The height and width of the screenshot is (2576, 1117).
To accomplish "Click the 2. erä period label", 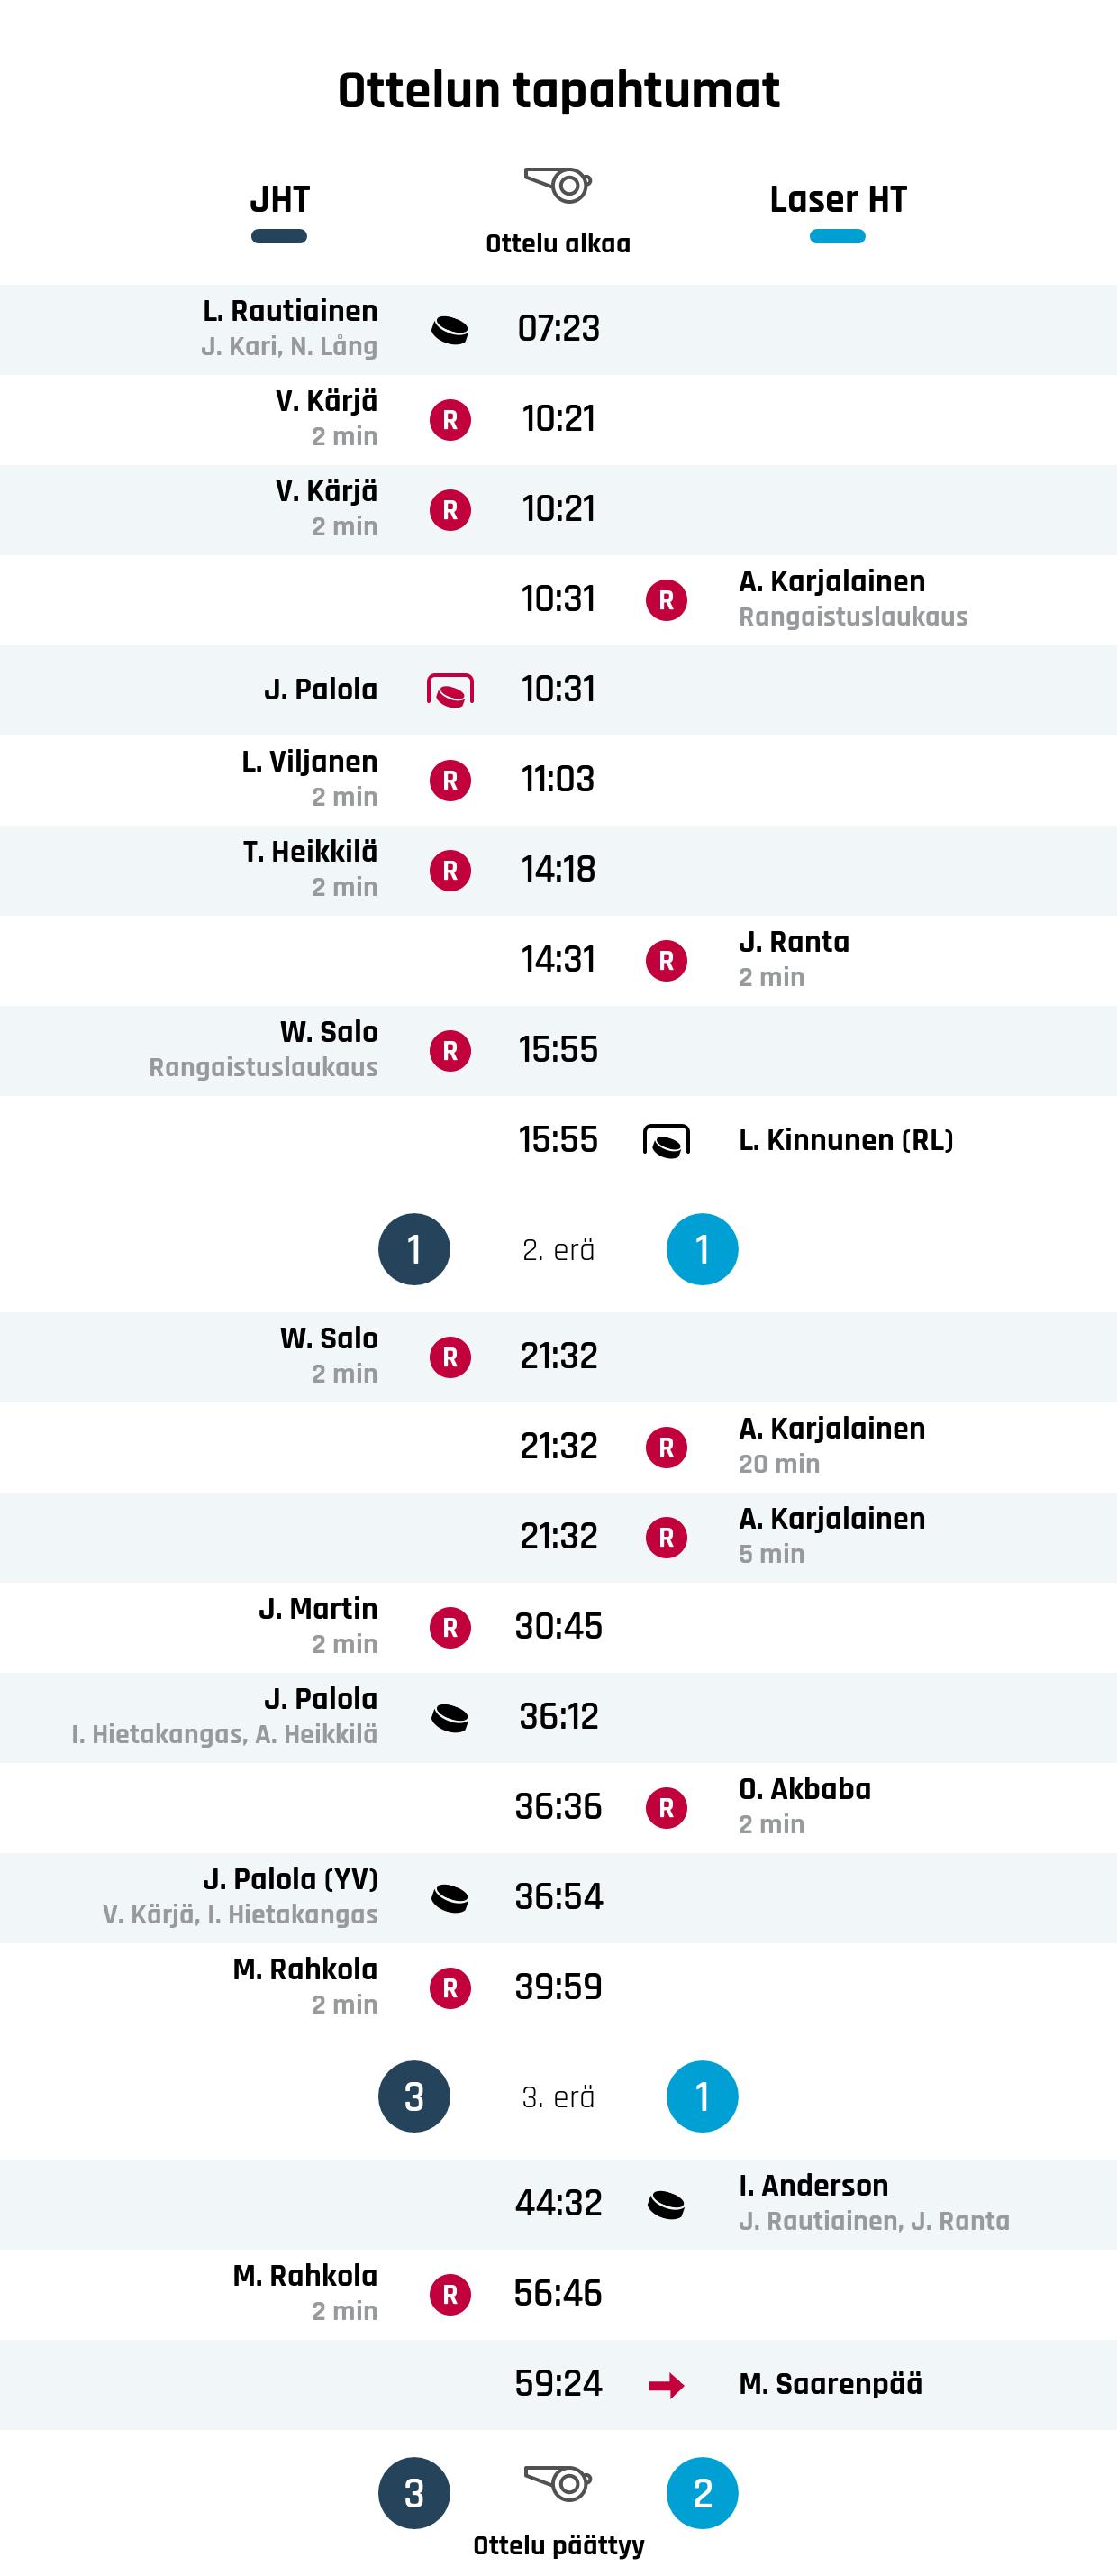I will 558,1250.
